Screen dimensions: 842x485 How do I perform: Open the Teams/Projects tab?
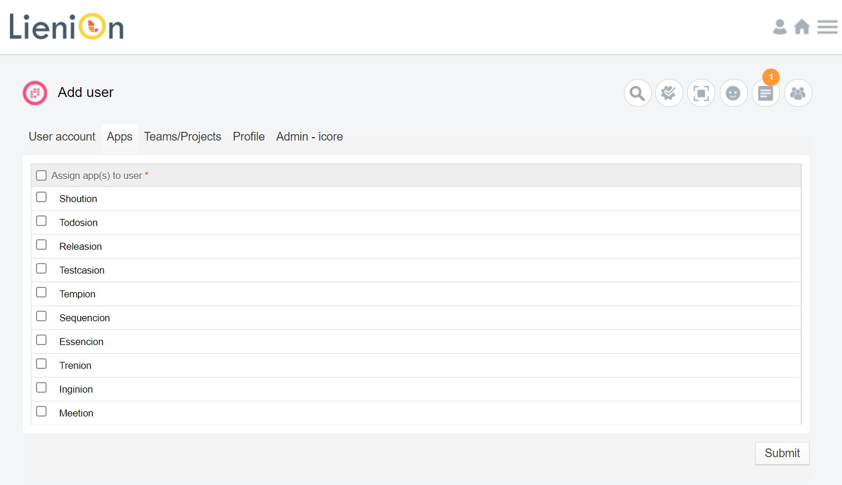[x=183, y=137]
